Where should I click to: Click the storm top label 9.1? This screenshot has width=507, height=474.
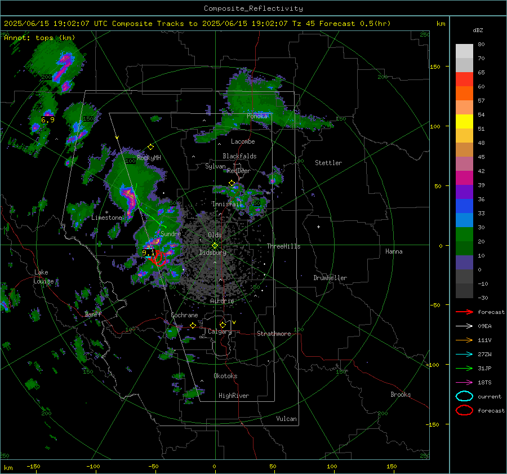coord(148,252)
